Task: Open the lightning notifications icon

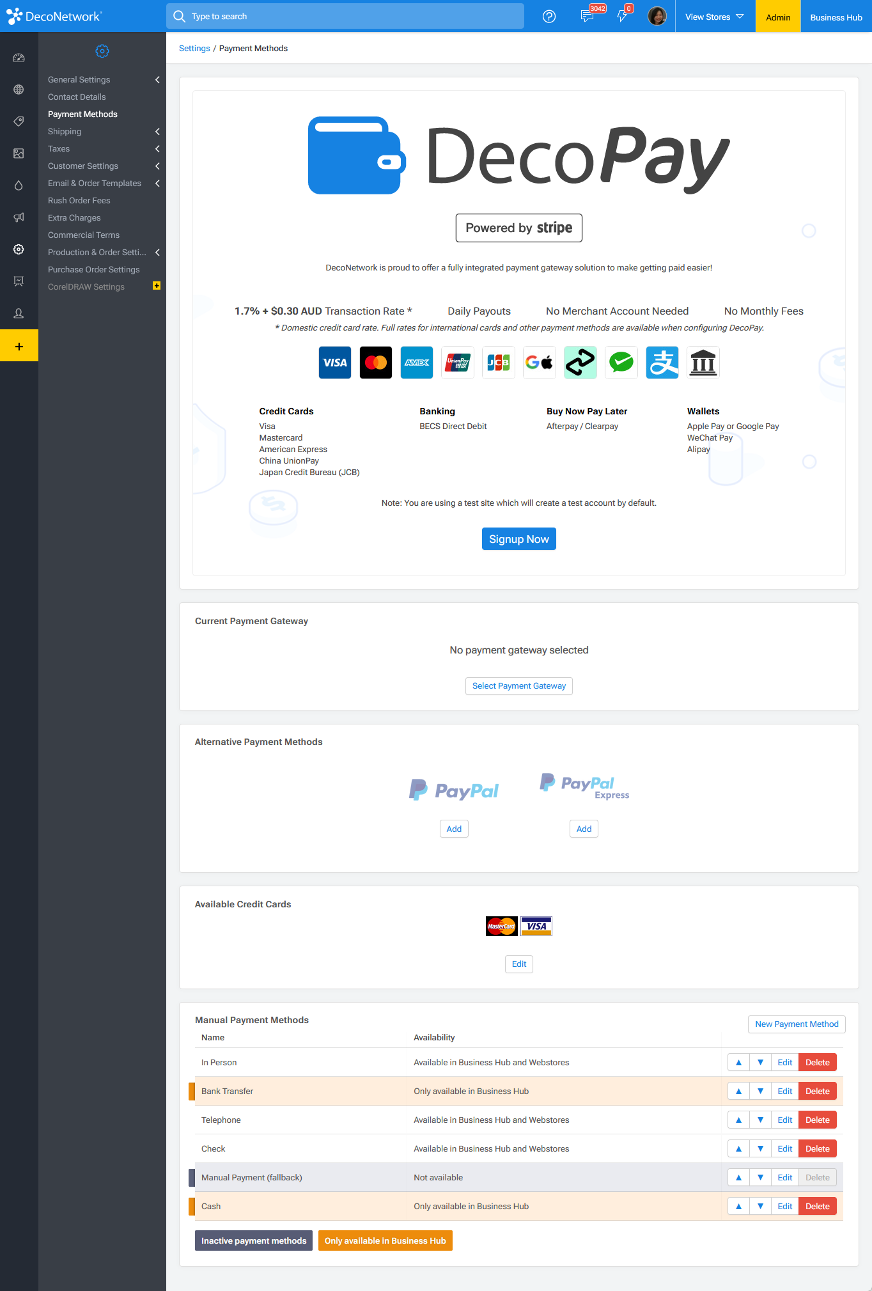Action: click(622, 16)
